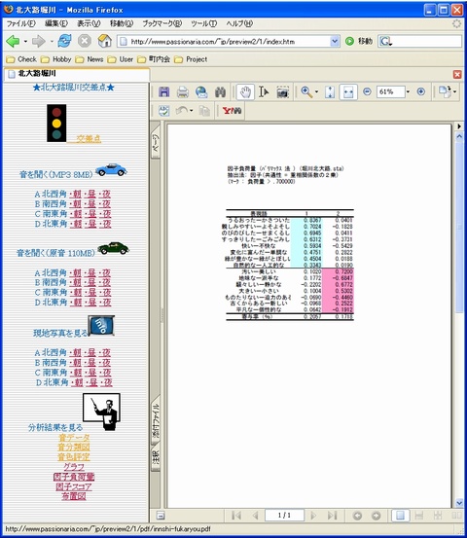Expand the URL address bar dropdown
This screenshot has height=538, width=467.
click(x=335, y=42)
